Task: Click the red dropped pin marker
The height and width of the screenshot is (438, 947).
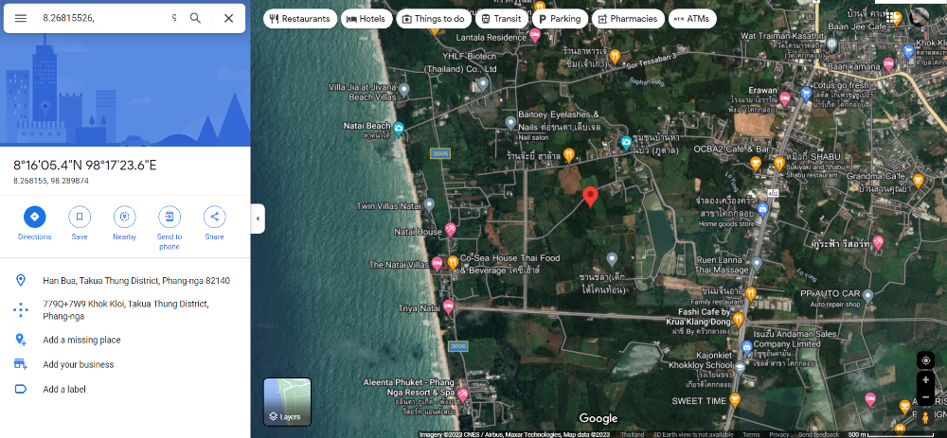Action: 590,198
